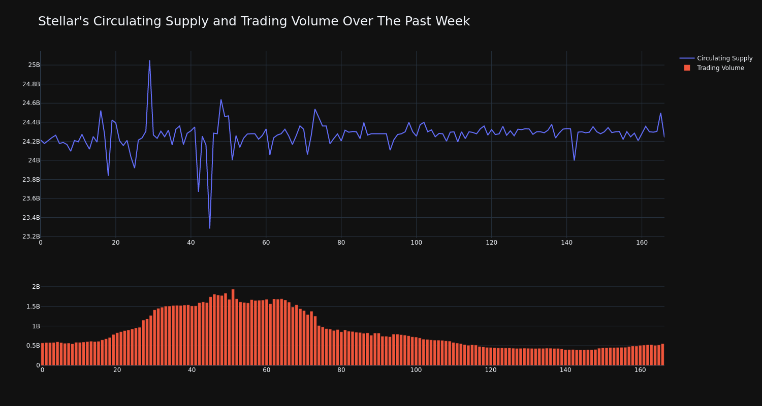Click the blue Circulating Supply legend line
Image resolution: width=762 pixels, height=406 pixels.
(x=687, y=58)
